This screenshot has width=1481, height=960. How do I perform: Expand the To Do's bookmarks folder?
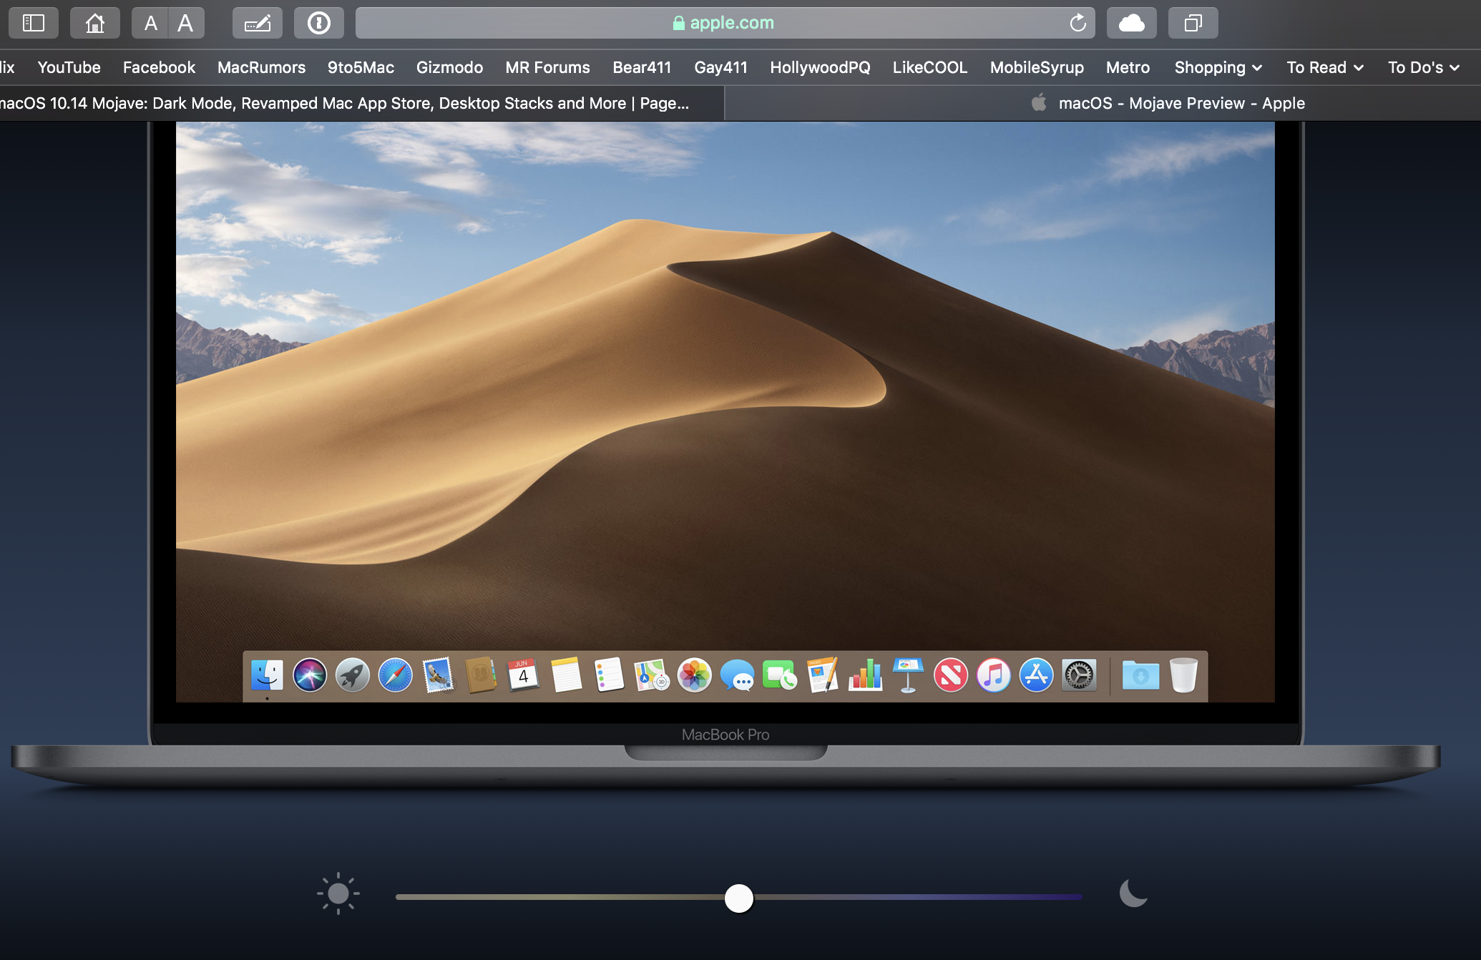pos(1423,67)
